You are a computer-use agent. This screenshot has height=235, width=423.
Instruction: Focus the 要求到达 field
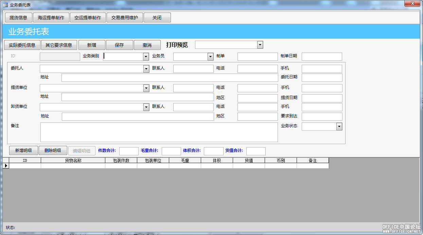tap(322, 117)
